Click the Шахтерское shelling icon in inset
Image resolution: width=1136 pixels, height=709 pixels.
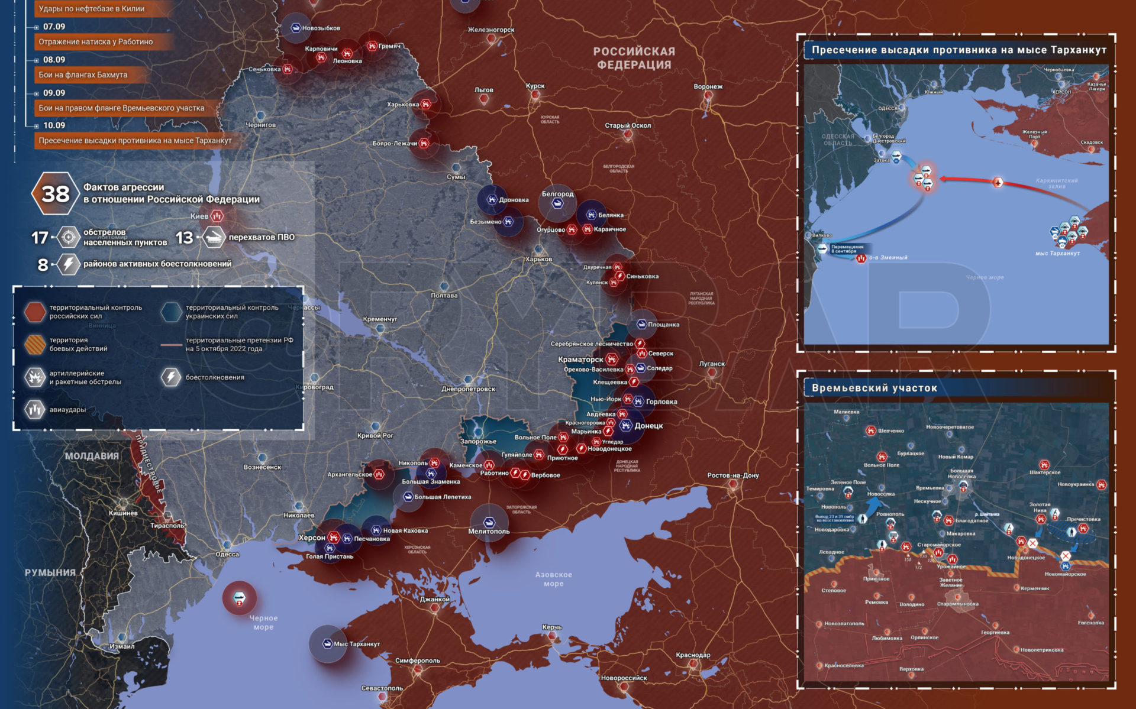click(x=1044, y=465)
